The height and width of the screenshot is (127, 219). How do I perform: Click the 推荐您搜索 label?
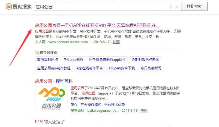click(x=49, y=53)
